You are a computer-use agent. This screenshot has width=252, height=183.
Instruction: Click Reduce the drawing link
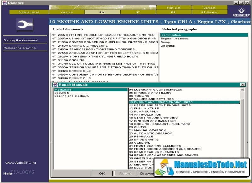[20, 48]
